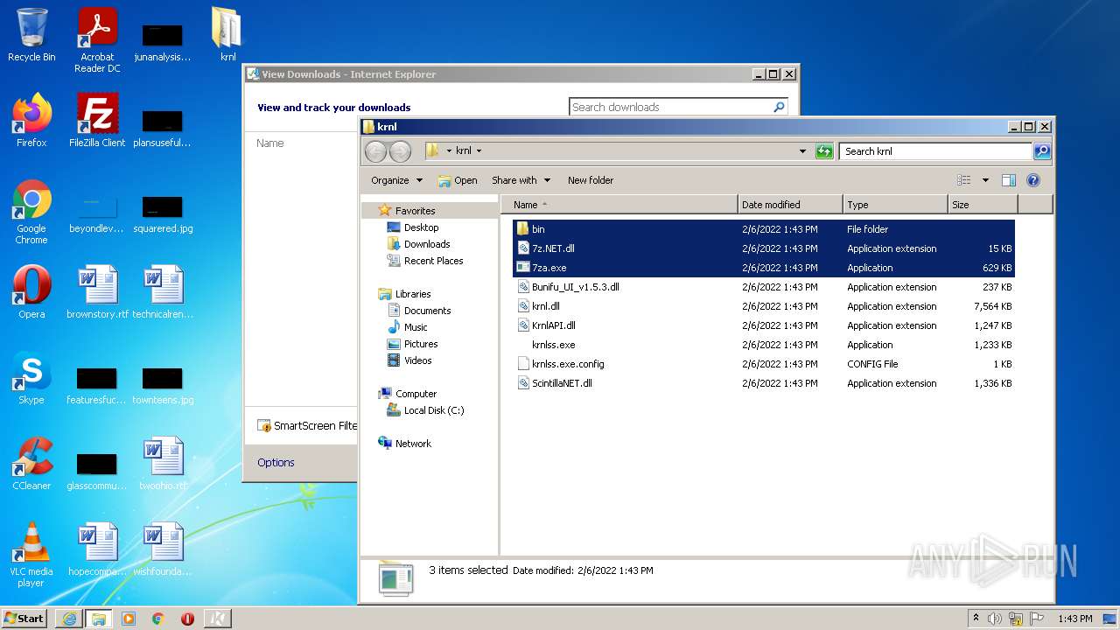Image resolution: width=1120 pixels, height=630 pixels.
Task: Change view with the views icon
Action: click(x=963, y=180)
